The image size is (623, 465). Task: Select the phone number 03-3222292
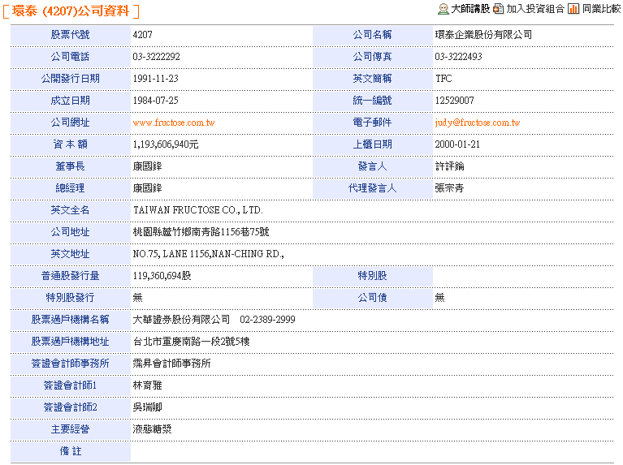coord(156,57)
